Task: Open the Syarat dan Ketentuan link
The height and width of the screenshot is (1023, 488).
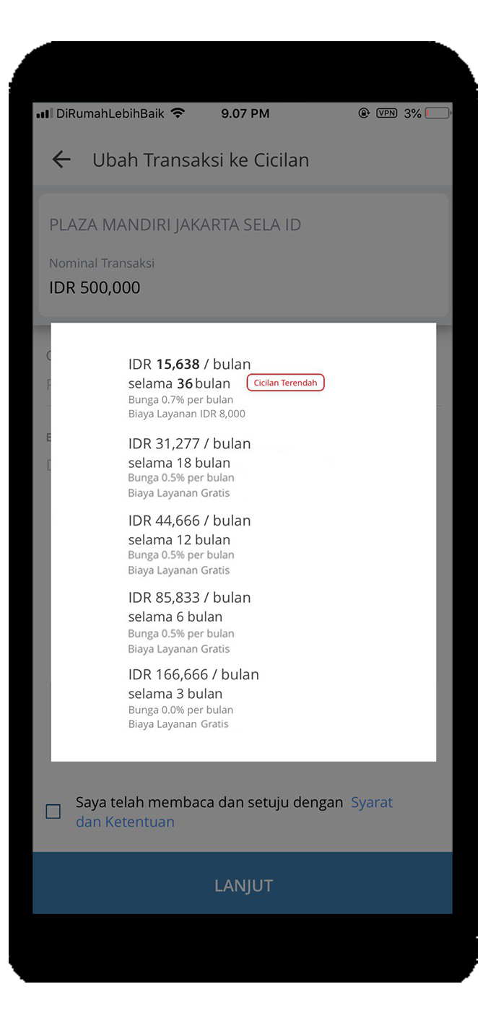Action: coord(371,803)
